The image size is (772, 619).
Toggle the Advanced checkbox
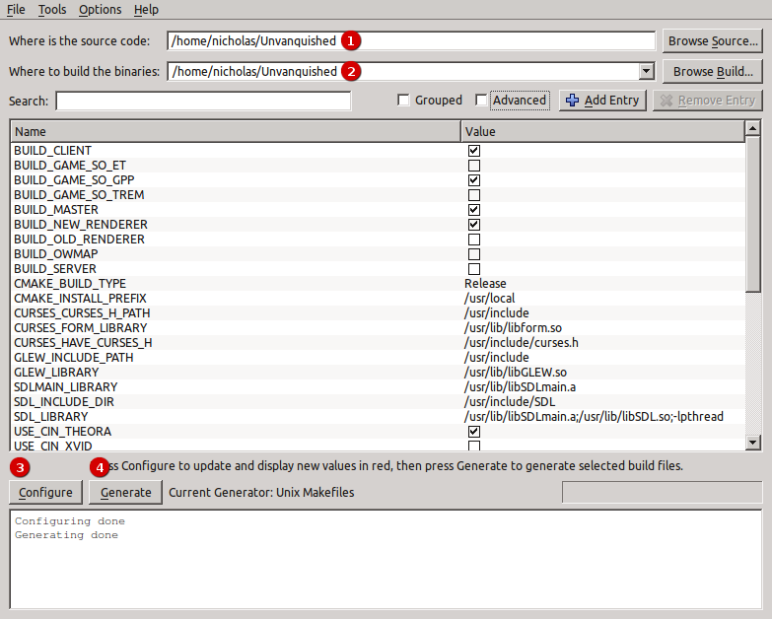click(481, 101)
